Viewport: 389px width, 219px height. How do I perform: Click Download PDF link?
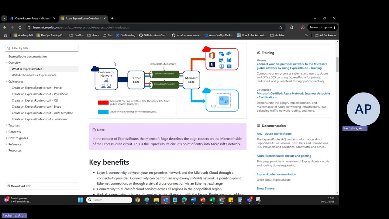point(19,186)
